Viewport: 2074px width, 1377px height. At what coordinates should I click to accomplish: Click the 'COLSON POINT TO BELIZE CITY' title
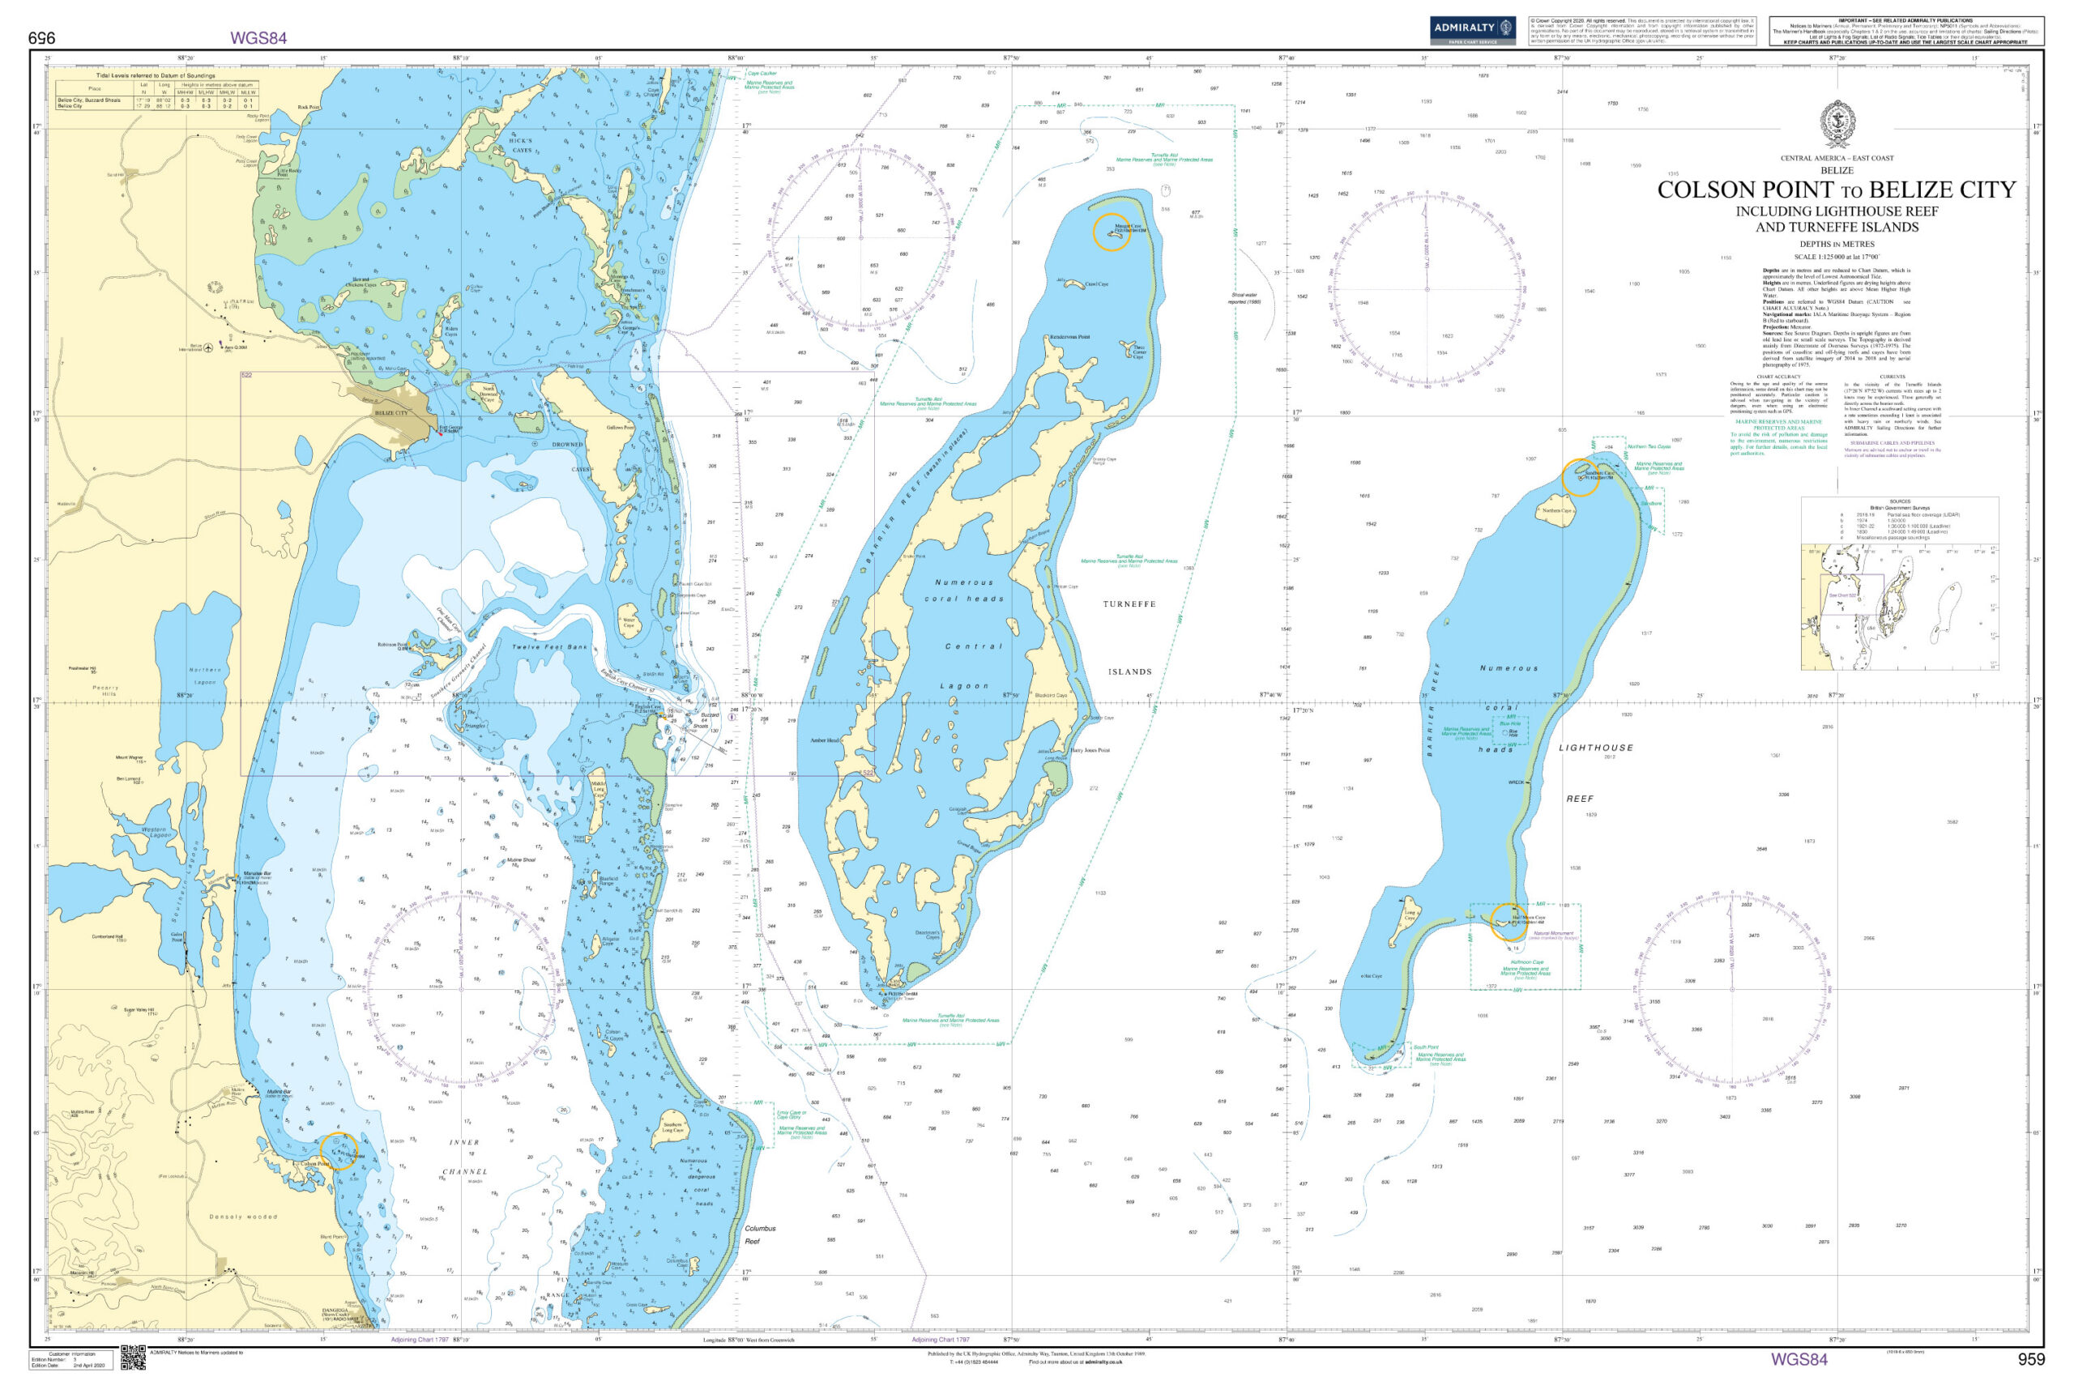pos(1836,190)
